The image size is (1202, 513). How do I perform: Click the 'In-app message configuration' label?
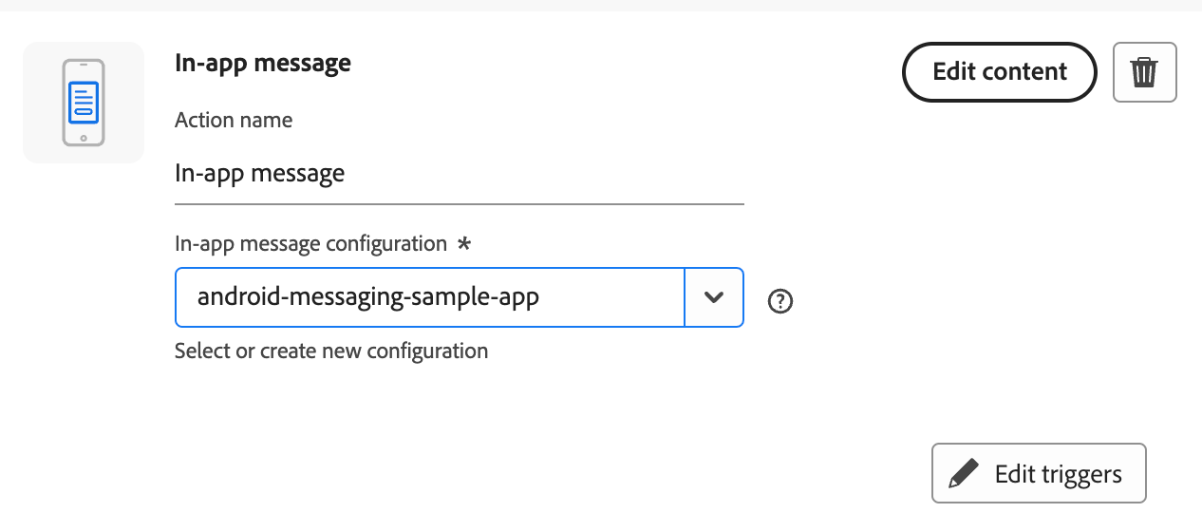coord(310,244)
